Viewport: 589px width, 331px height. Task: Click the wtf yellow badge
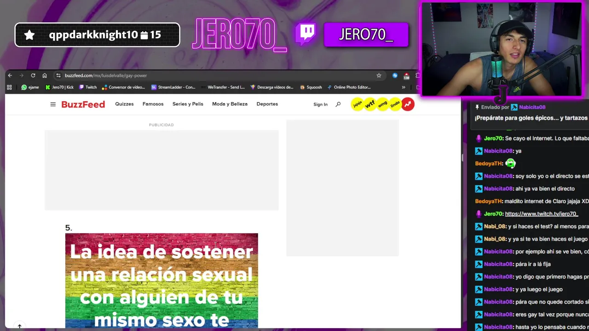point(370,105)
